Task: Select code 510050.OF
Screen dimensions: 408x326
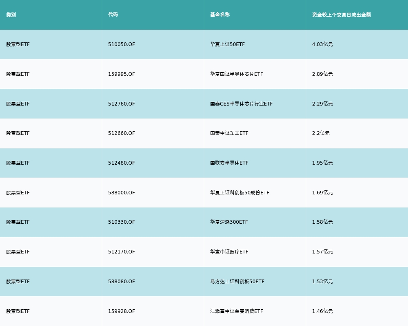Action: click(x=122, y=44)
